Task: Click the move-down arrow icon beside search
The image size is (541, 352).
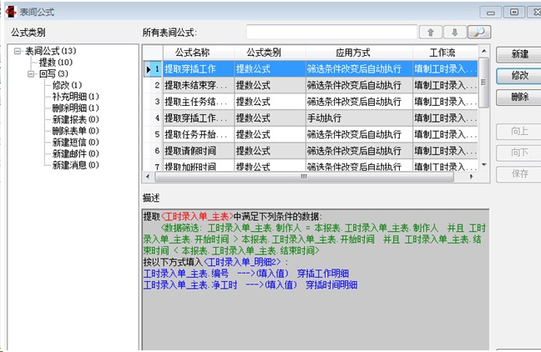Action: pyautogui.click(x=454, y=33)
